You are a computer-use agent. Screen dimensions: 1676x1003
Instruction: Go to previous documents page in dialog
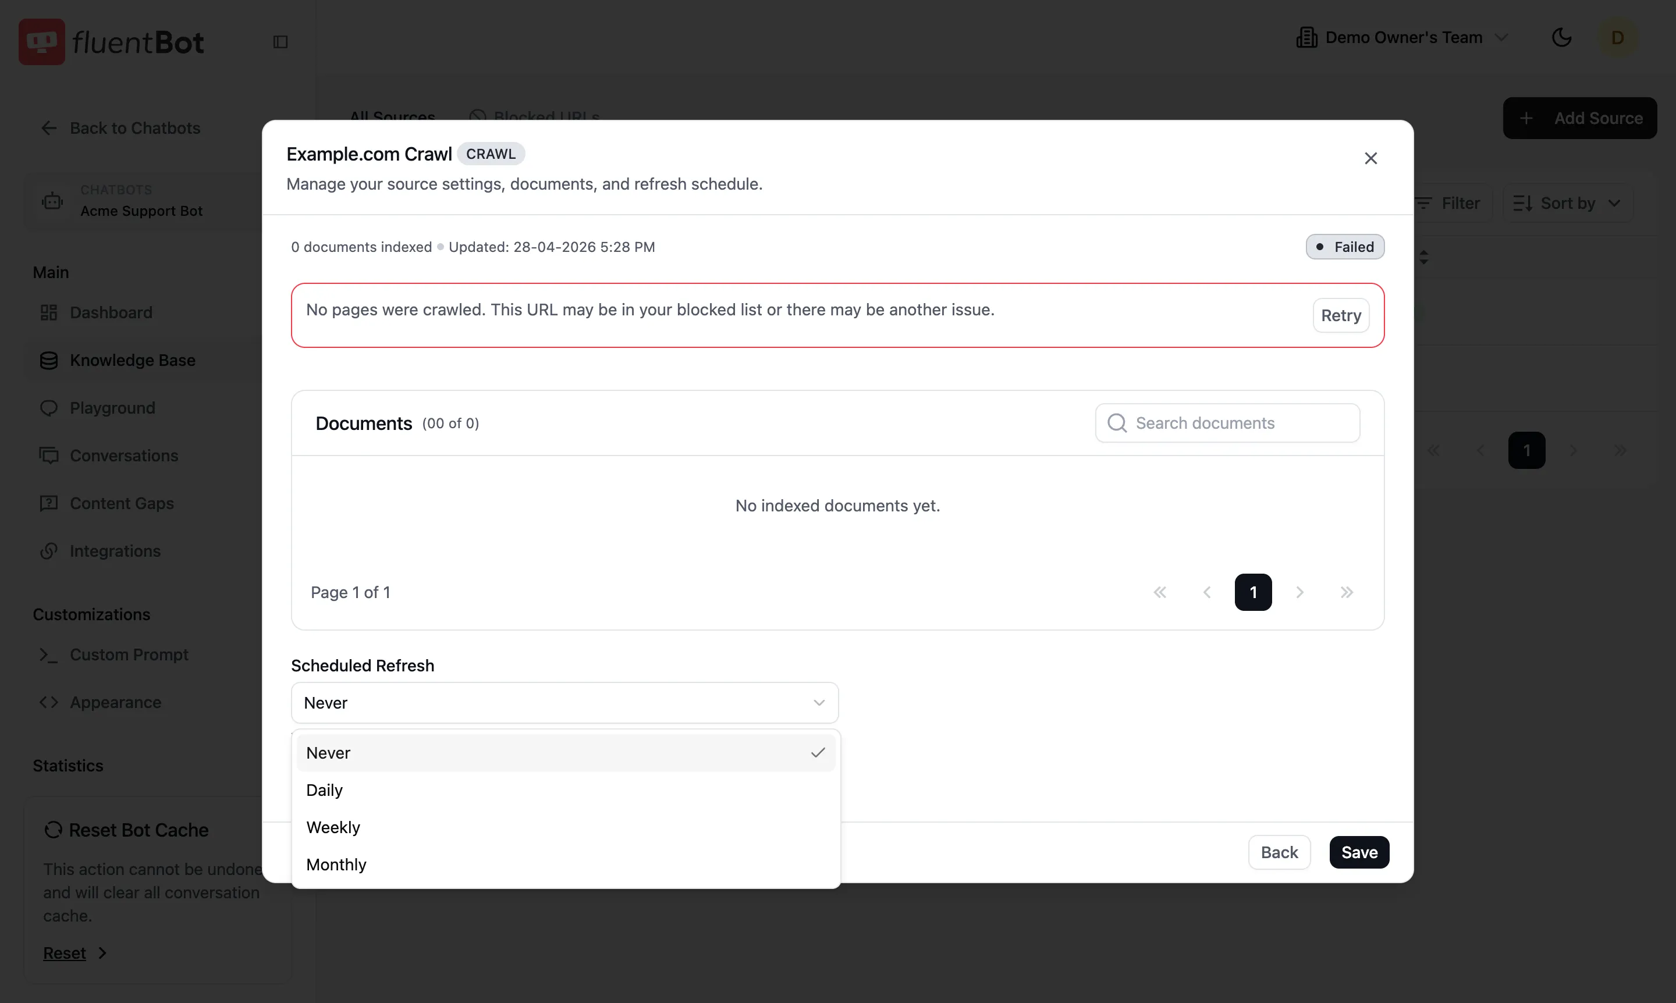pyautogui.click(x=1207, y=592)
